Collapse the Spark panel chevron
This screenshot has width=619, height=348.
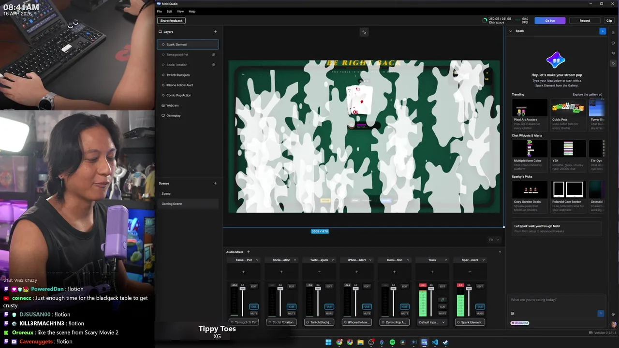pos(510,31)
